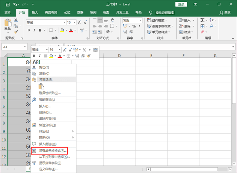Collapse the ribbon with the chevron

click(233, 38)
